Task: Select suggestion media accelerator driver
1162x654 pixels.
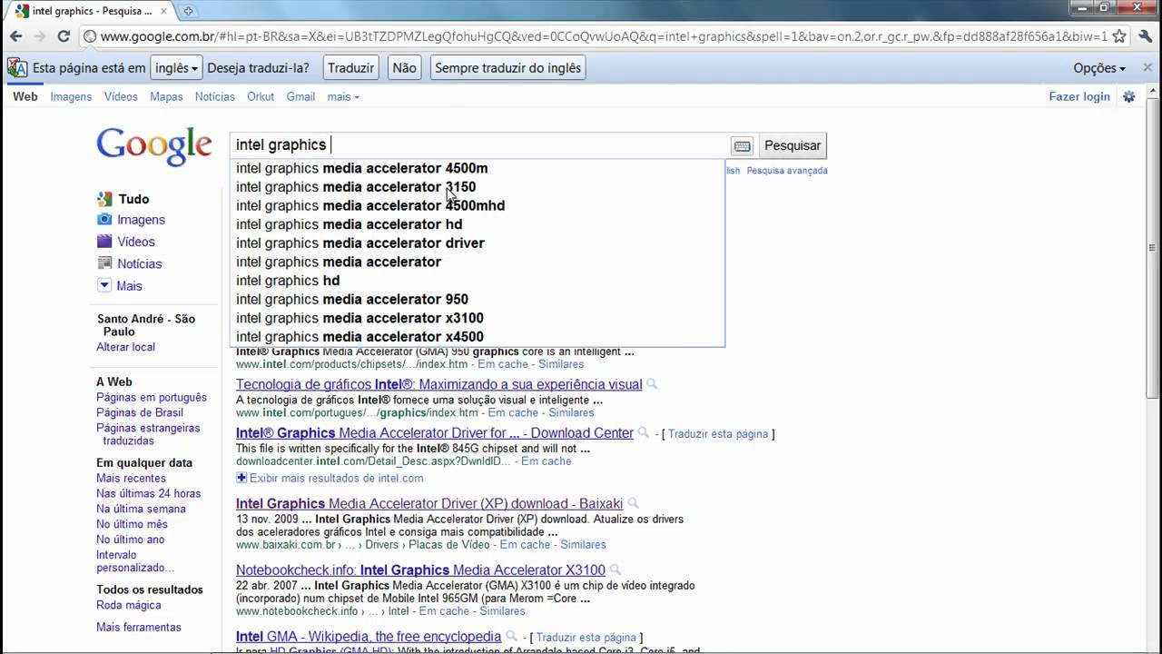Action: pos(478,243)
